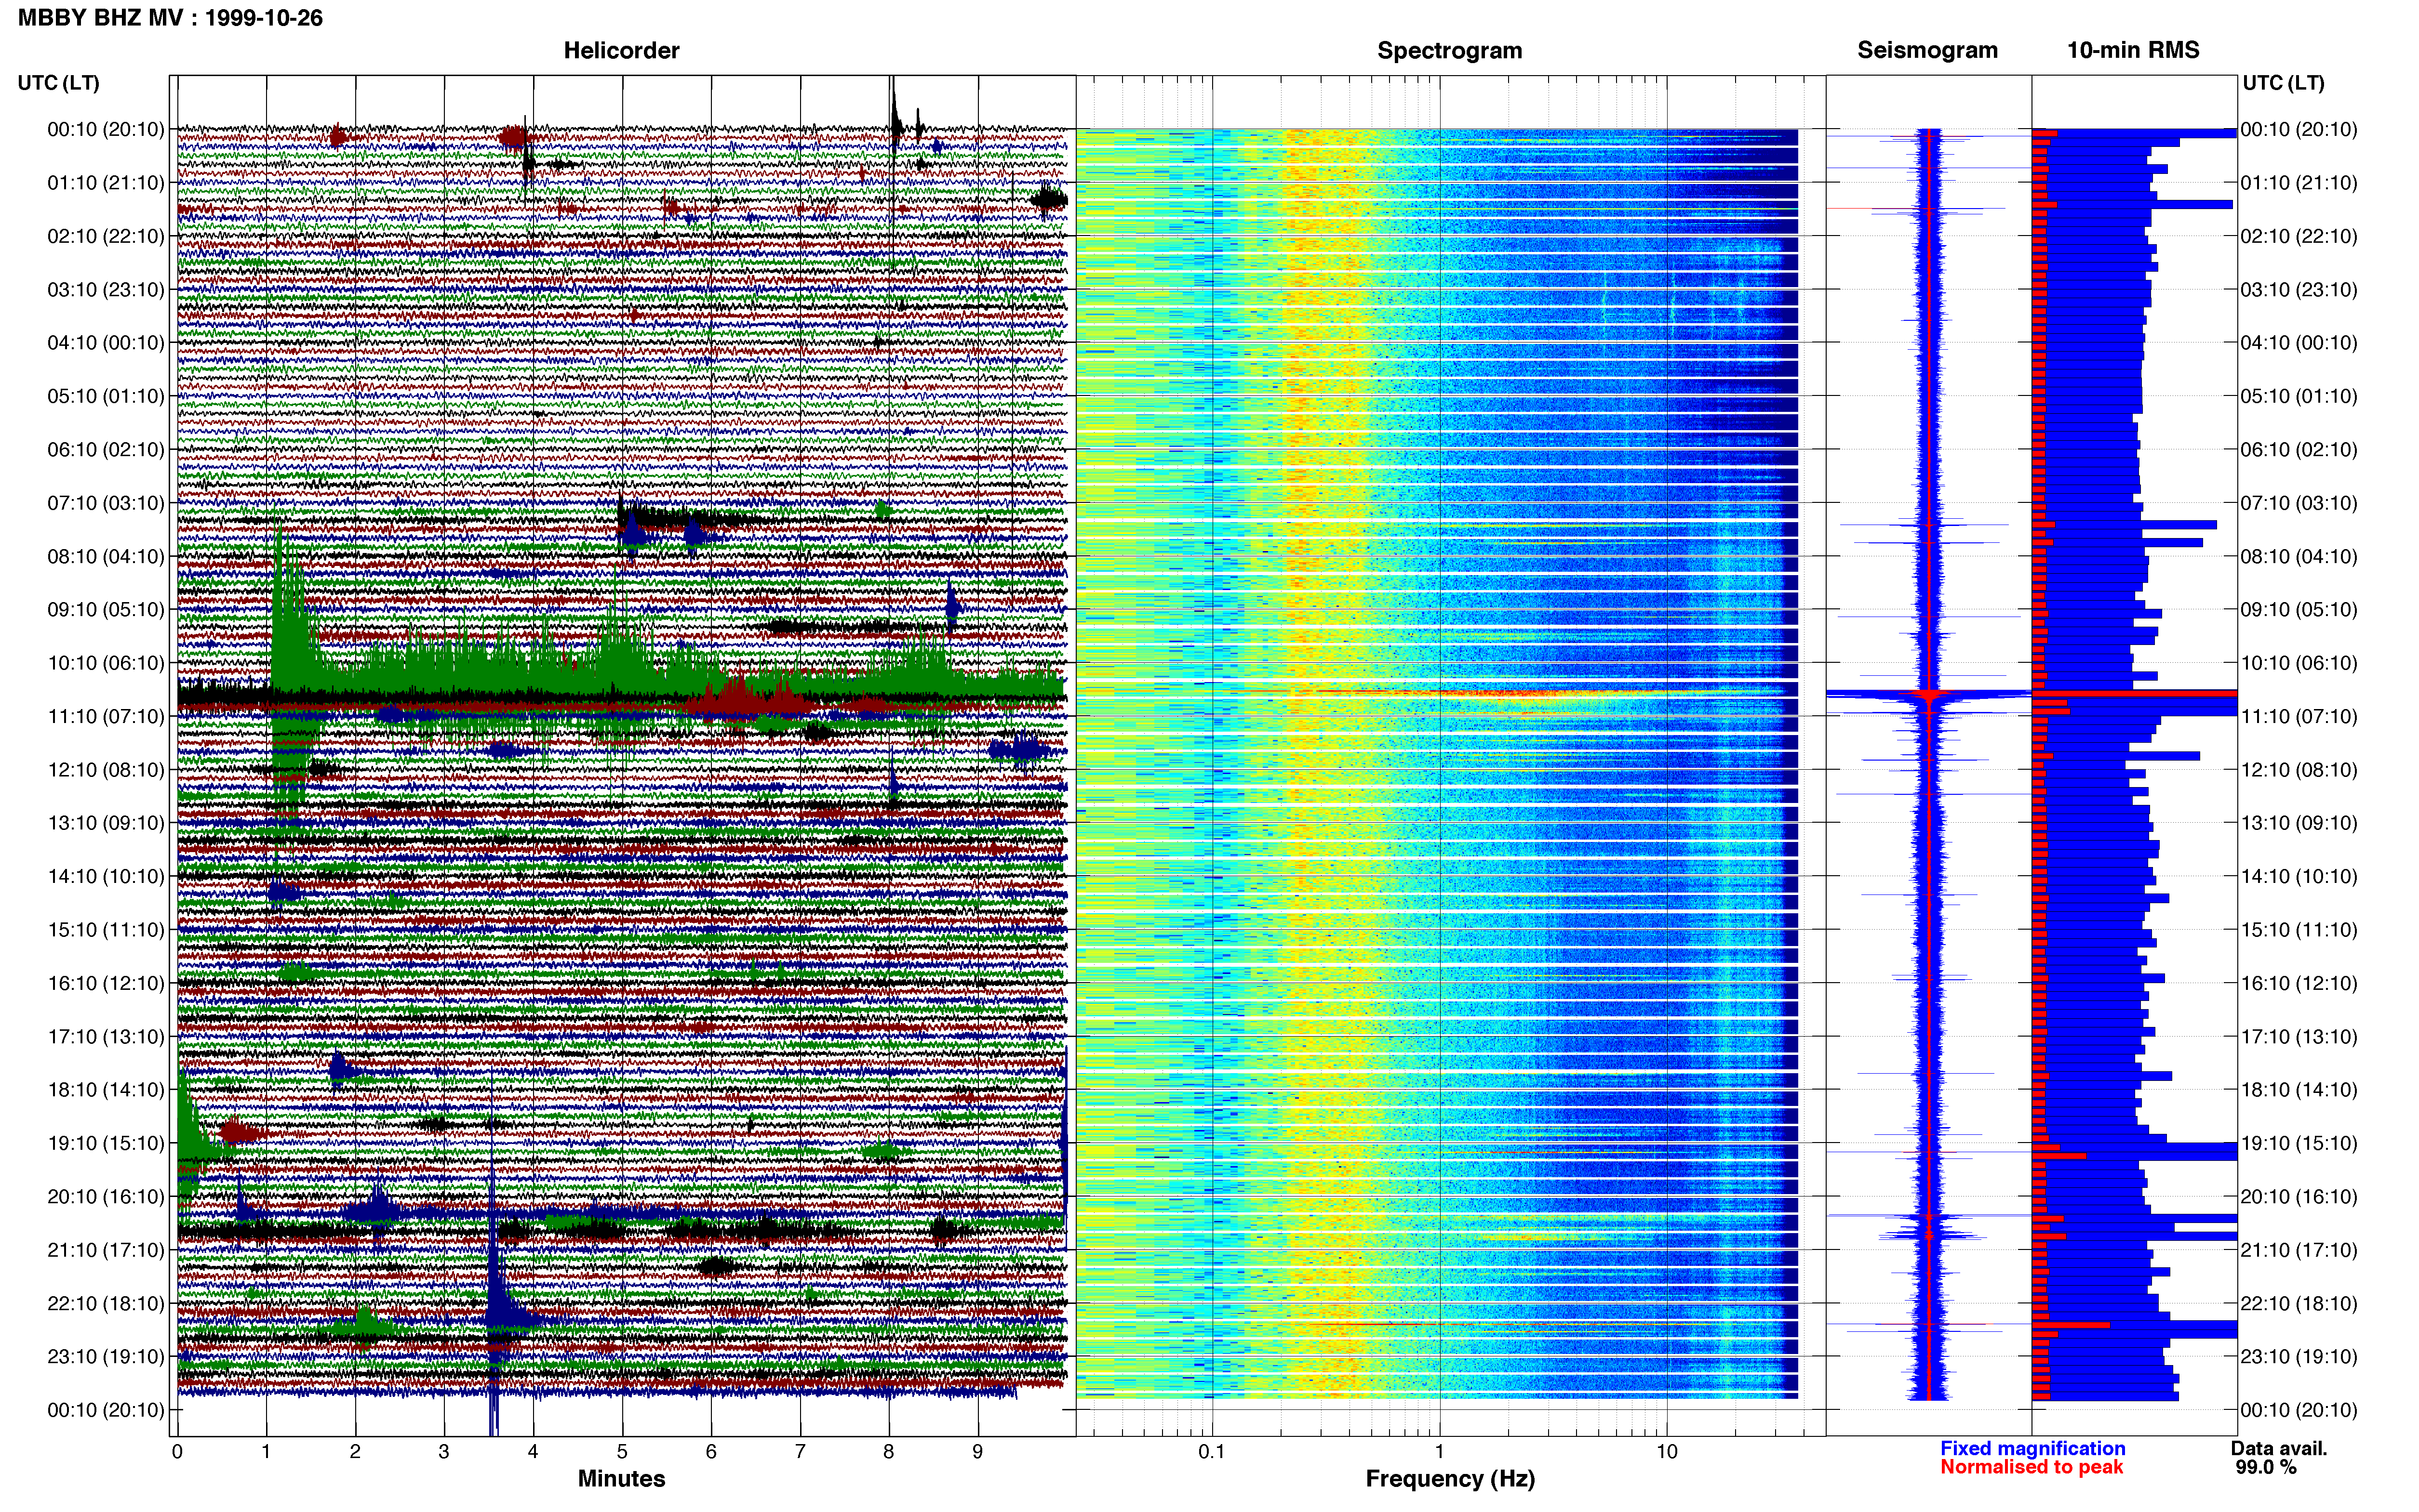2419x1512 pixels.
Task: Click the 'Frequency (Hz)' x-axis label
Action: [x=1450, y=1478]
